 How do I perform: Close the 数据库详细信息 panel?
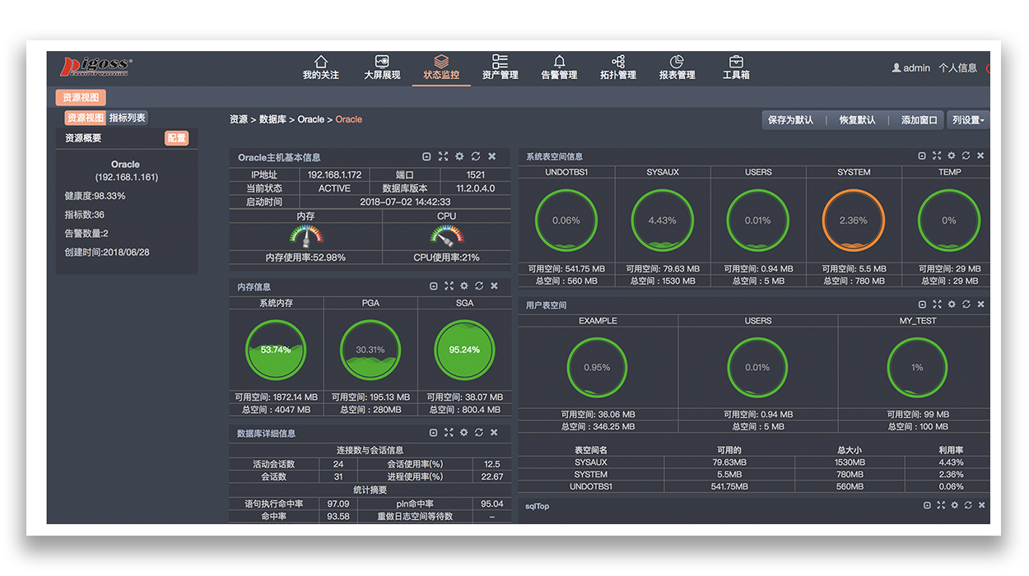click(x=494, y=432)
